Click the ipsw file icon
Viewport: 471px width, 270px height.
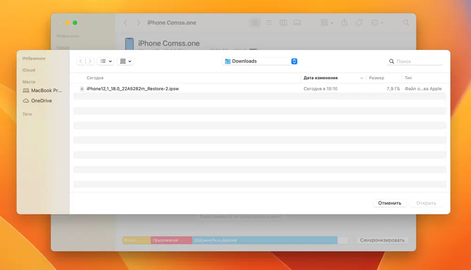pos(81,89)
